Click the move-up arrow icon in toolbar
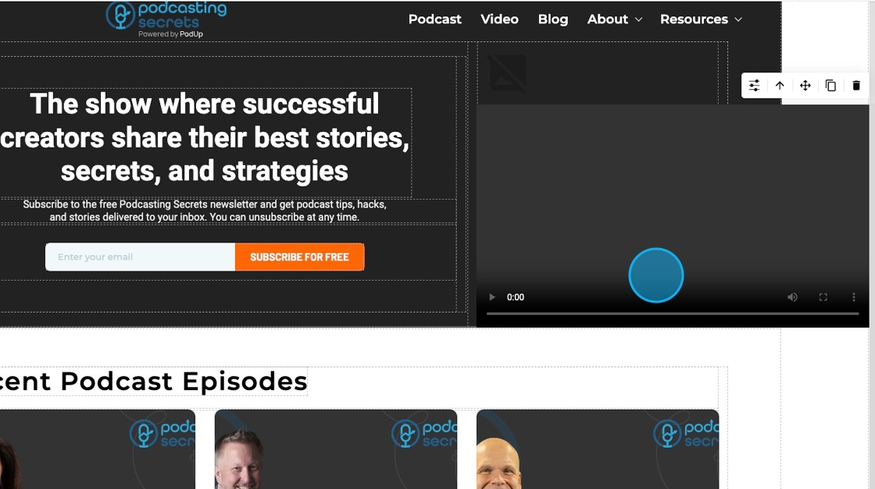 (x=780, y=86)
